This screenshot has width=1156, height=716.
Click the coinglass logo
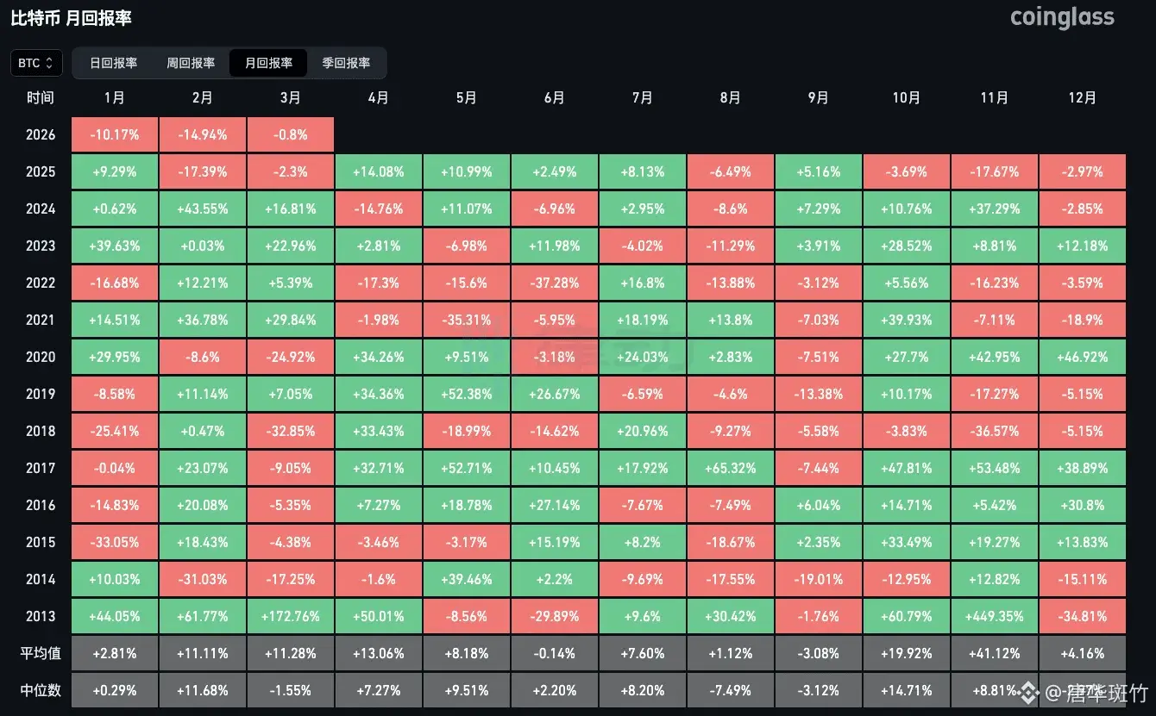(x=1062, y=17)
